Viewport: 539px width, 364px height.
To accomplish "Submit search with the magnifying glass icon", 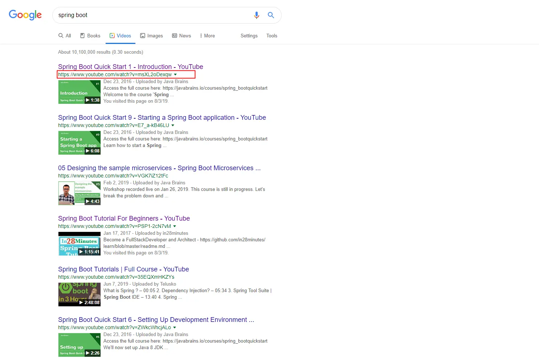I will 271,15.
